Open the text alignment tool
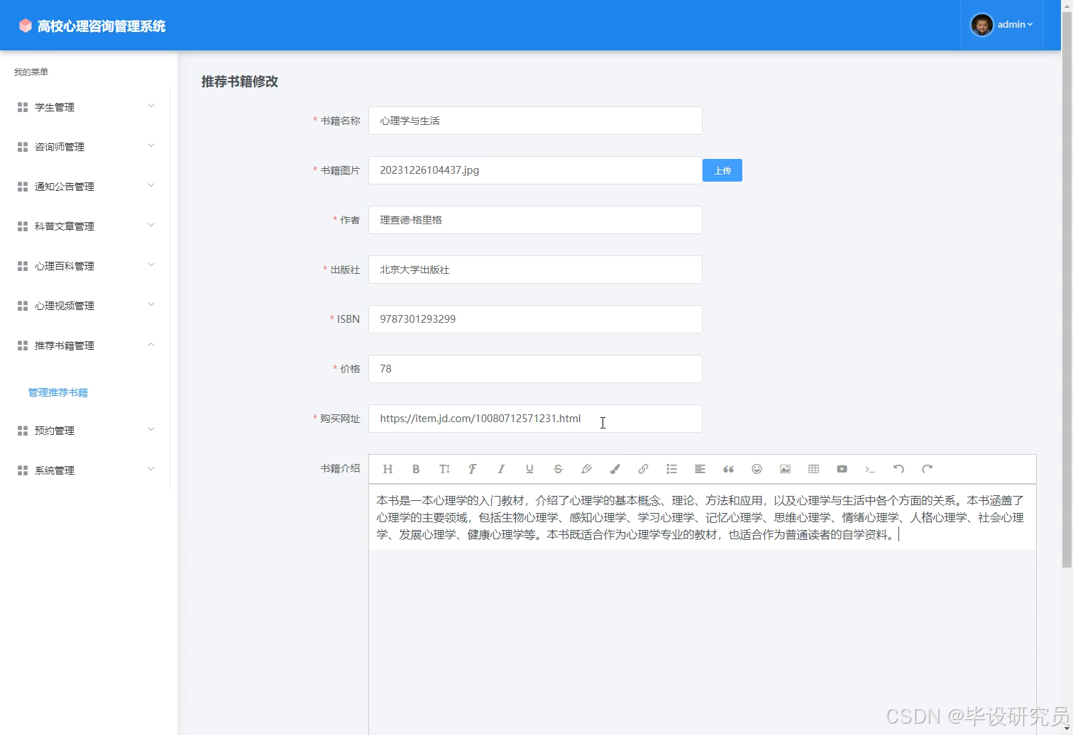The image size is (1073, 735). [700, 469]
